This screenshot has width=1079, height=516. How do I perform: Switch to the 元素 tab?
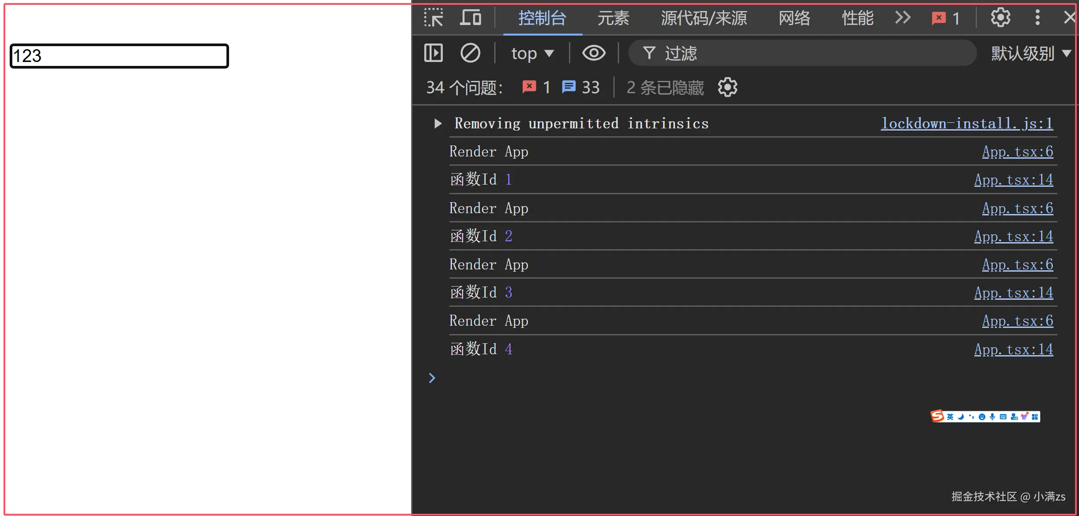pyautogui.click(x=613, y=18)
